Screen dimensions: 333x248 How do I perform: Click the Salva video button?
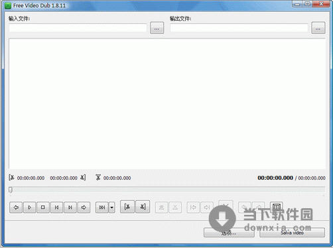coord(292,233)
